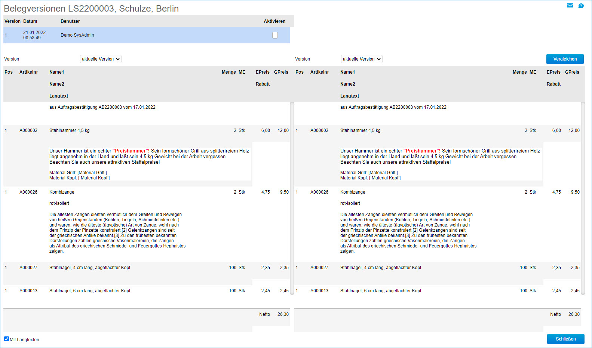
Task: Click Stahlnagel 4 cm row in left panel
Action: coord(90,268)
